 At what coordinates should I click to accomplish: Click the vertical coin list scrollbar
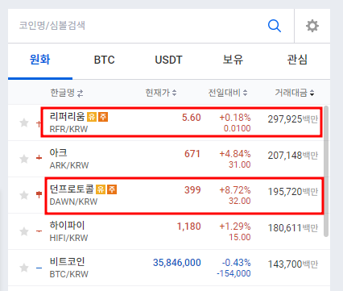[326, 172]
